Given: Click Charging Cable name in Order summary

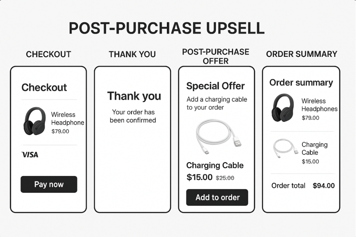Looking at the screenshot, I should pyautogui.click(x=314, y=149).
